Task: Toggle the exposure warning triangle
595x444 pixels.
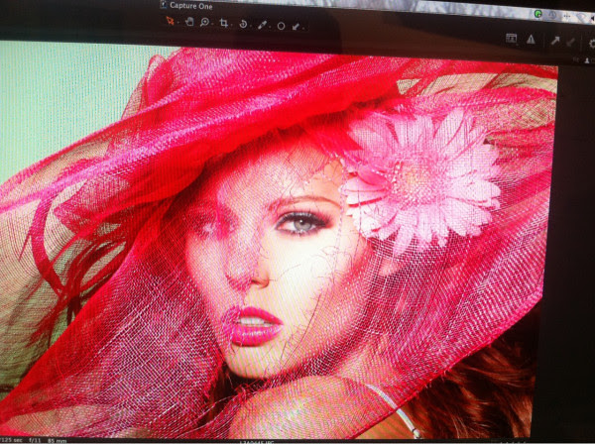Action: (x=531, y=39)
